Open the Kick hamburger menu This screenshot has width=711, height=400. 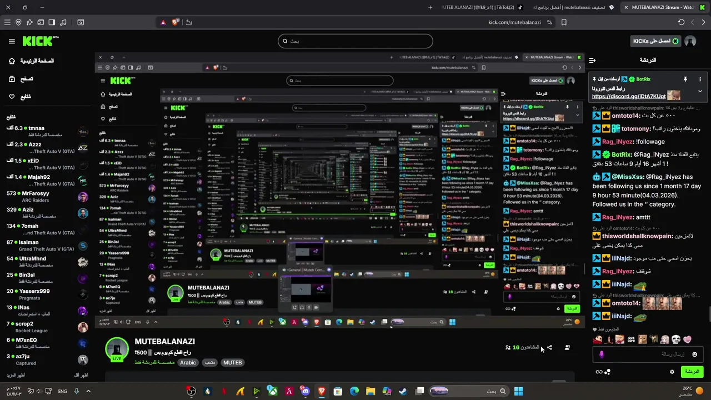12,41
